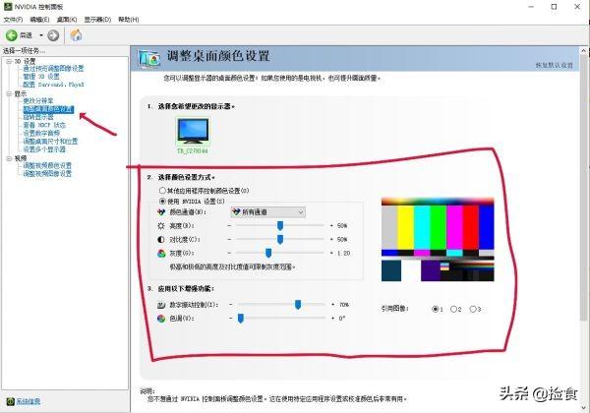The width and height of the screenshot is (590, 413).
Task: Click the 颜色通道 color channel icon
Action: tap(161, 212)
